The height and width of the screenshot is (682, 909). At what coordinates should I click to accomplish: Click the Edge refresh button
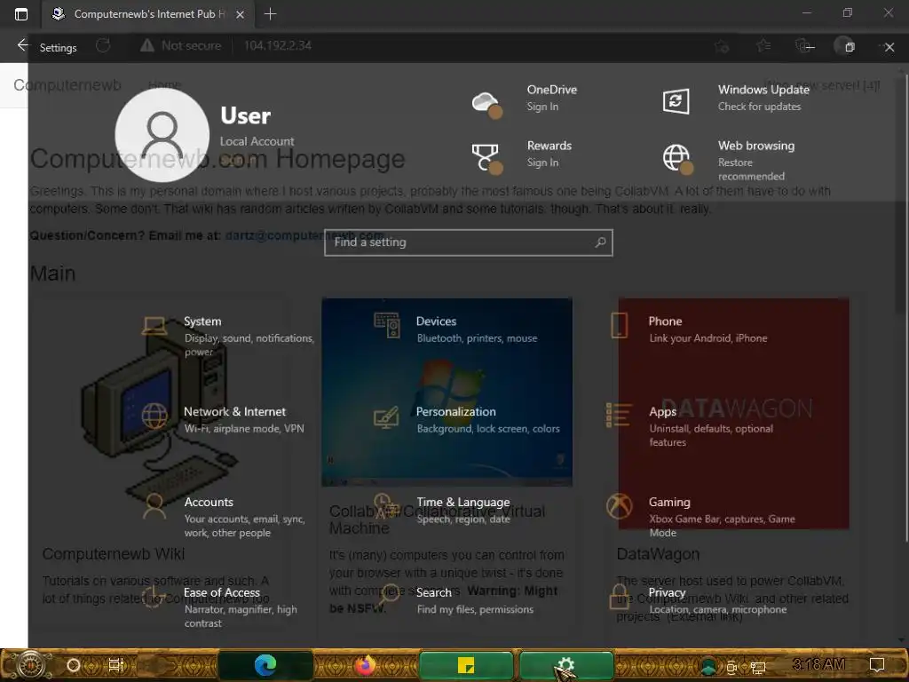pyautogui.click(x=103, y=46)
